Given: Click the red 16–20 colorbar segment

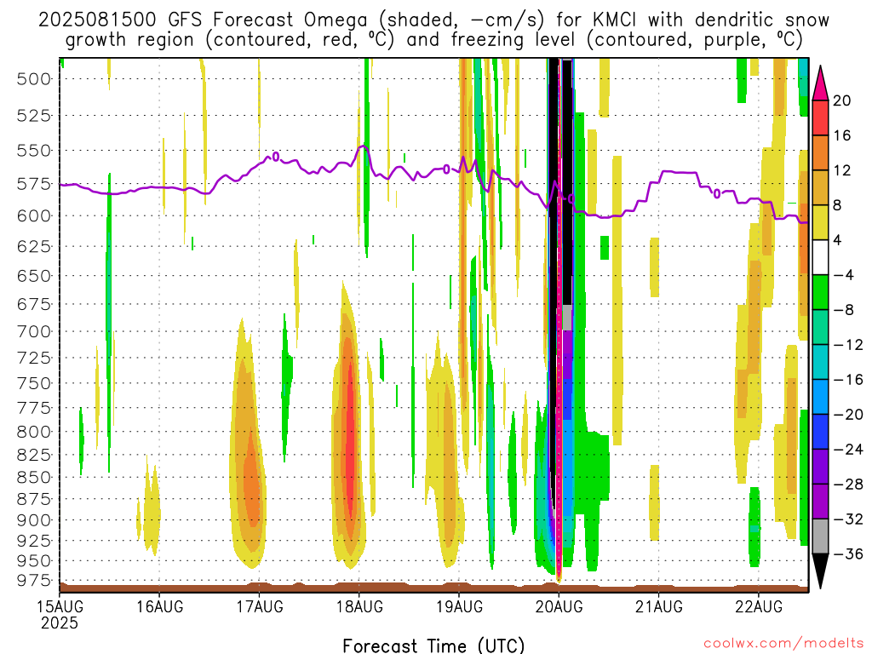Looking at the screenshot, I should pos(820,118).
